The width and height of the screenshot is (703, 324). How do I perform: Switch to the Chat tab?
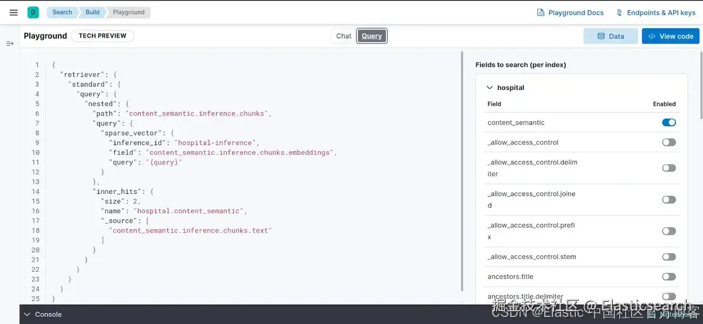pos(344,36)
